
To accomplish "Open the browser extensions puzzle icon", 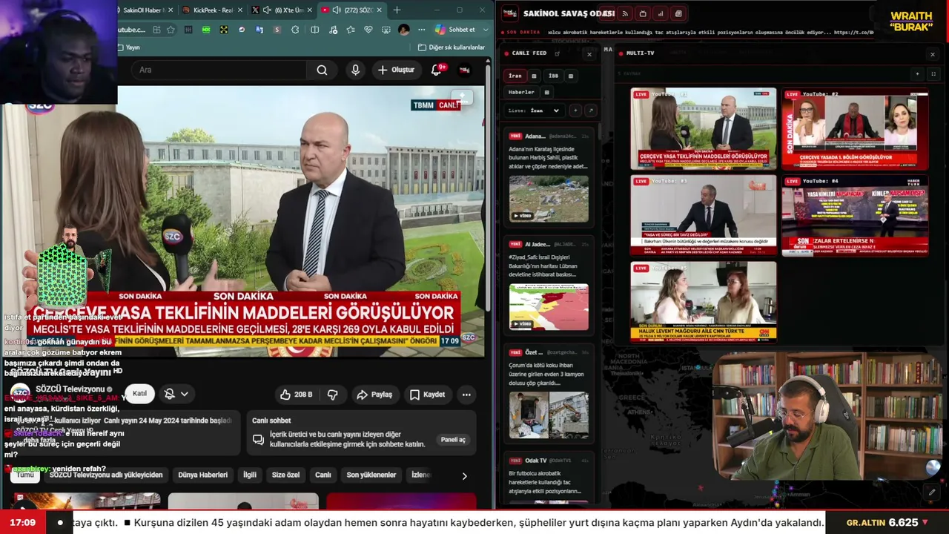I will [x=295, y=30].
